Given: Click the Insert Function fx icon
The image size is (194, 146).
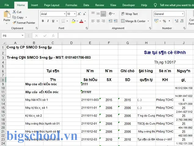Looking at the screenshot, I should coord(53,36).
